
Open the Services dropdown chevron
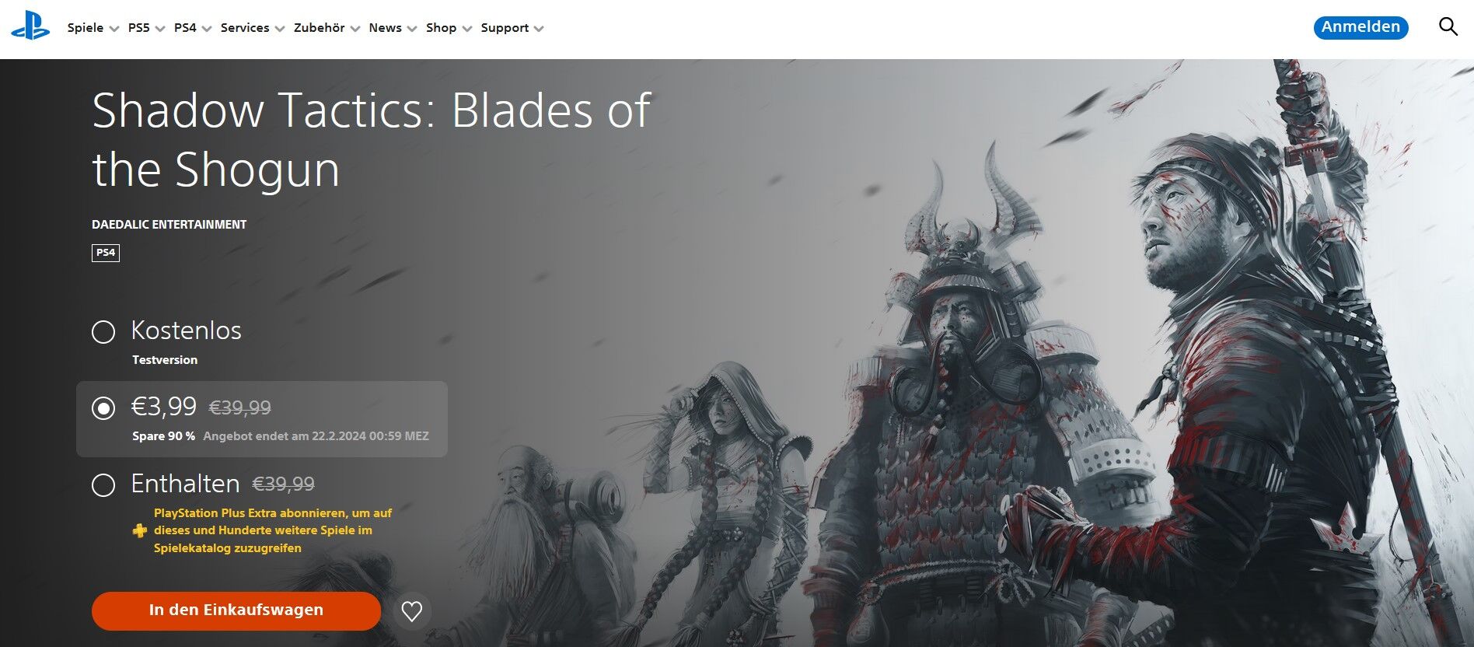click(x=280, y=29)
